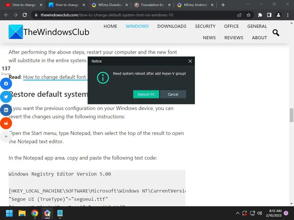294x220 pixels.
Task: Click code line '"Segoe UI (TrueType)"="segoeui.ttf"'
Action: [58, 199]
